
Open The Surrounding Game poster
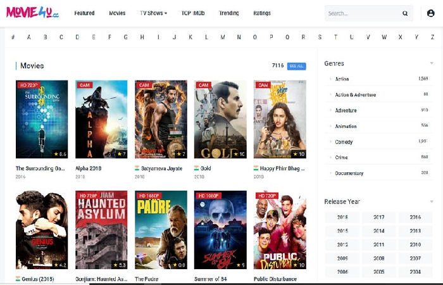tap(42, 119)
